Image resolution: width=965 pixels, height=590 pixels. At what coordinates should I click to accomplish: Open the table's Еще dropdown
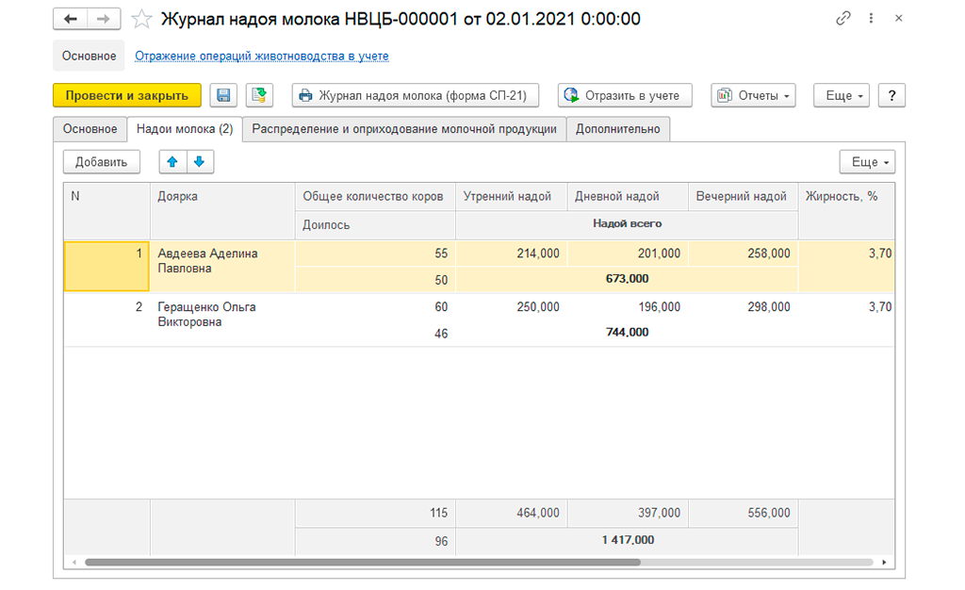coord(866,162)
